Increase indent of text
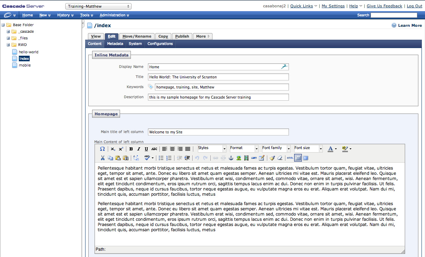Screen dimensions: 425x257 (x=187, y=158)
